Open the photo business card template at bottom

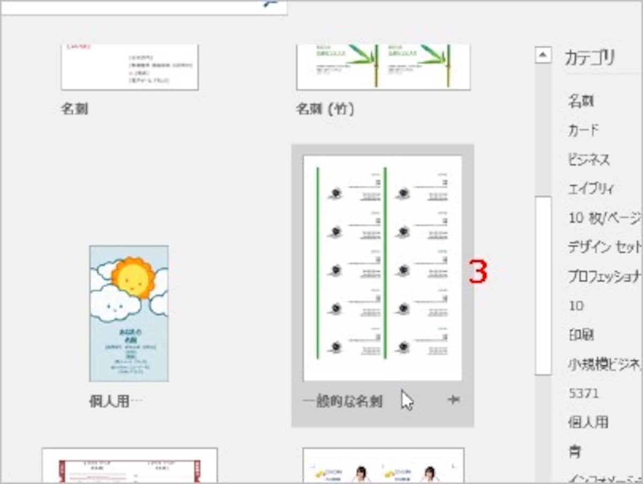click(383, 465)
